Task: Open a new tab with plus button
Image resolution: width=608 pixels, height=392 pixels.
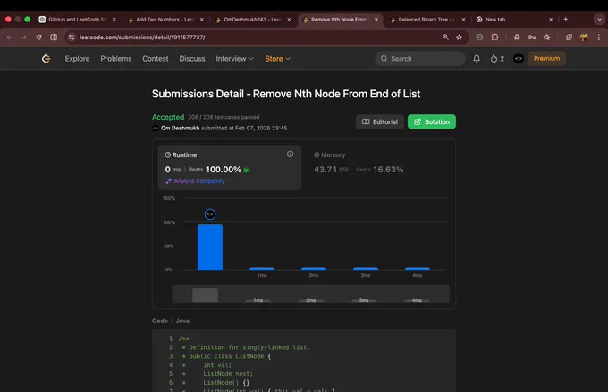Action: point(566,19)
